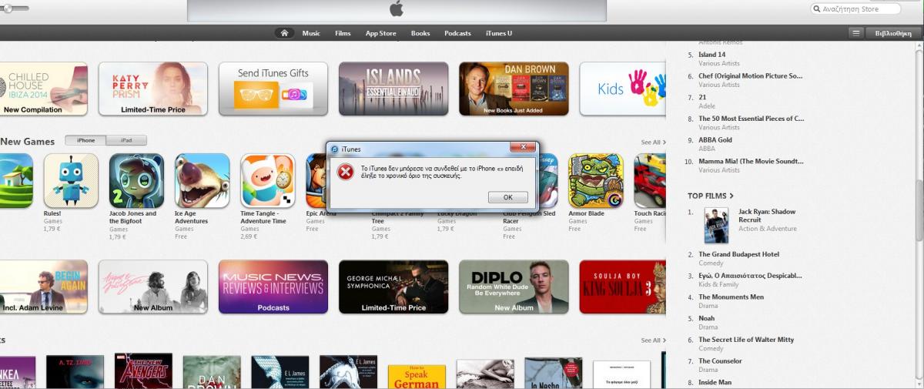The image size is (924, 389).
Task: Switch New Games to iPhone
Action: click(85, 141)
